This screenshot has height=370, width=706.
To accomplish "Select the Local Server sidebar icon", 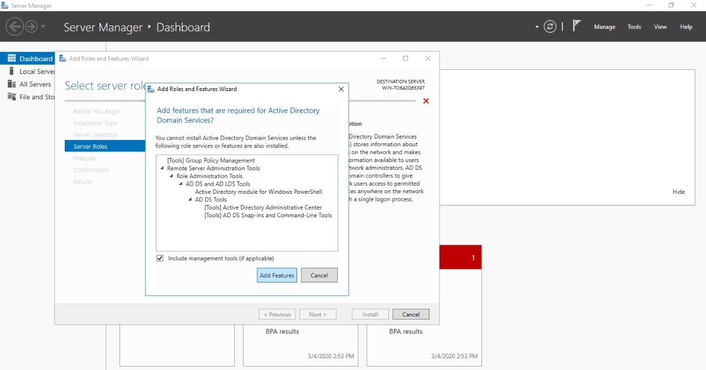I will [x=11, y=71].
